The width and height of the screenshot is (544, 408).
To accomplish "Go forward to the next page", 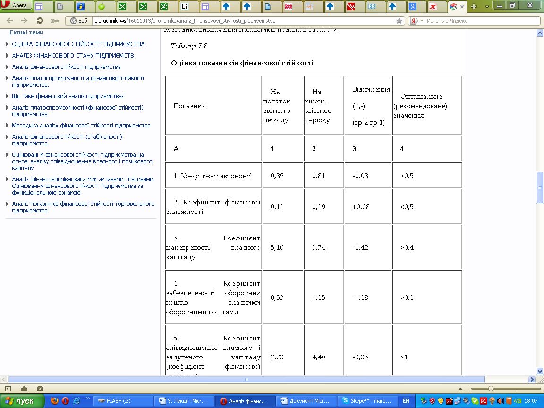I will [x=24, y=21].
